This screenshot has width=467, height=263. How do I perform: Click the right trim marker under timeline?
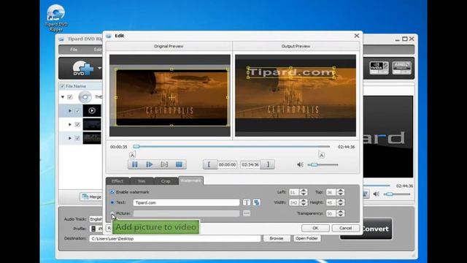pyautogui.click(x=321, y=155)
